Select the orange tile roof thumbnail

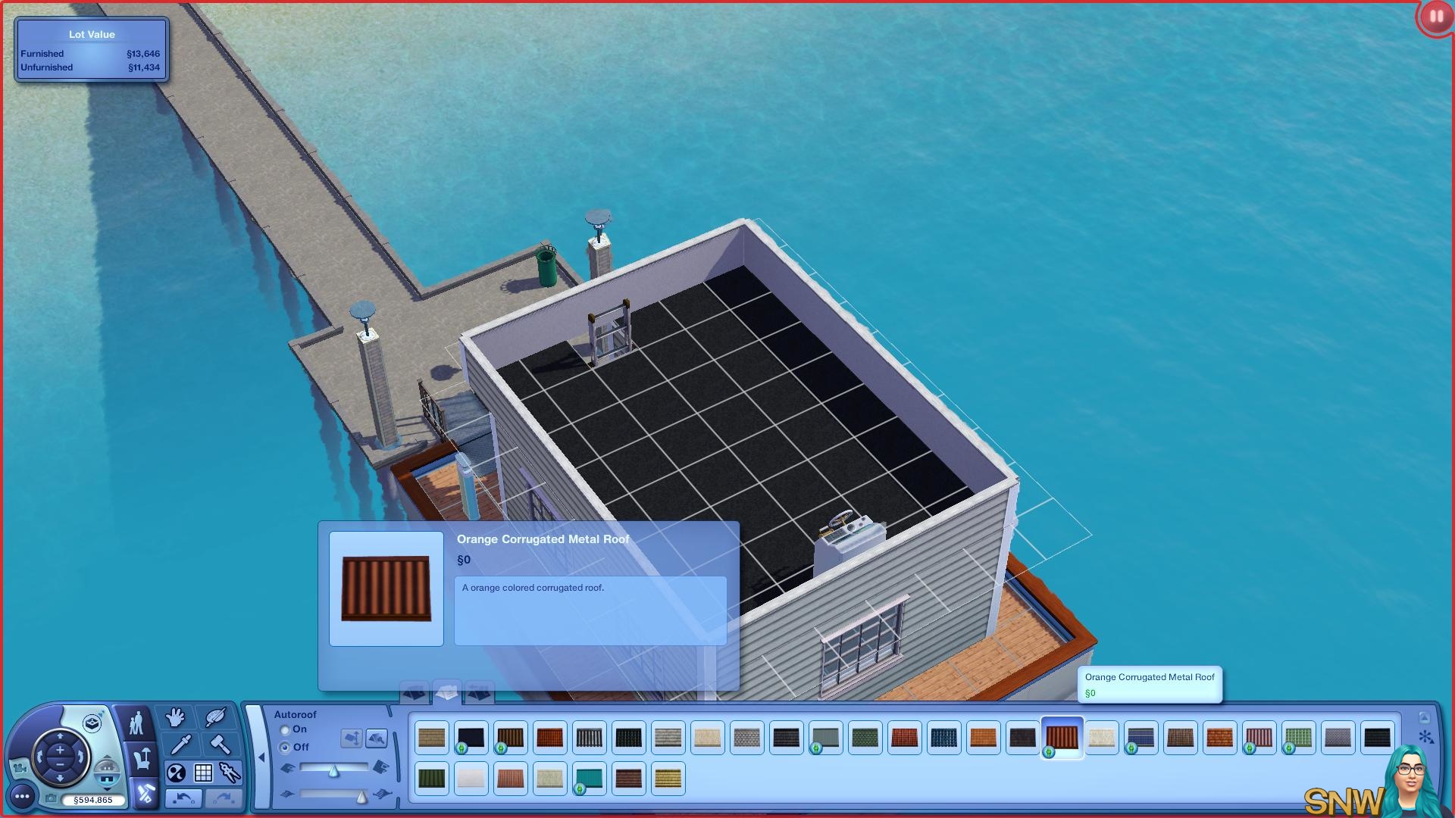click(984, 738)
